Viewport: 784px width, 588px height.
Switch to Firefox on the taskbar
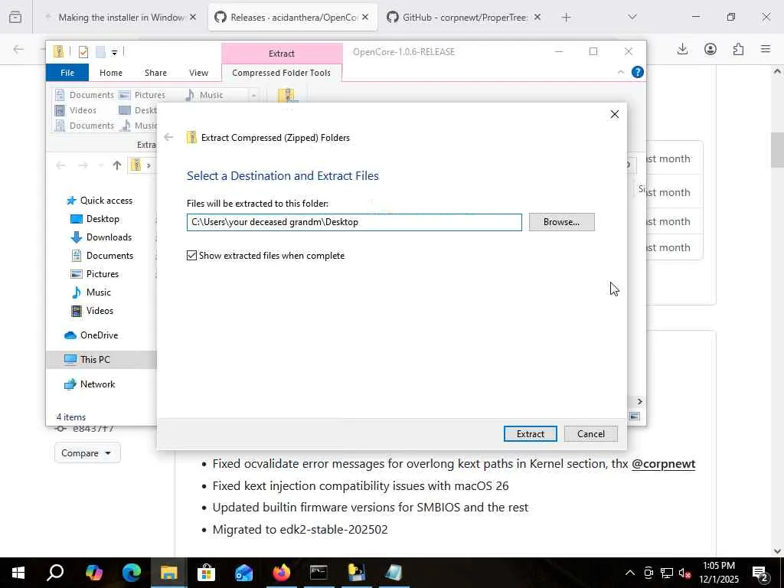[x=282, y=573]
